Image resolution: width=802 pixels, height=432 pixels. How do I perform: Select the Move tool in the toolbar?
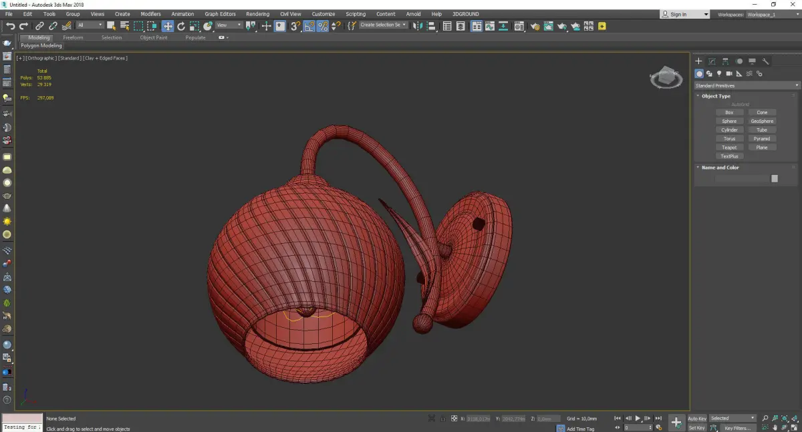pyautogui.click(x=167, y=26)
